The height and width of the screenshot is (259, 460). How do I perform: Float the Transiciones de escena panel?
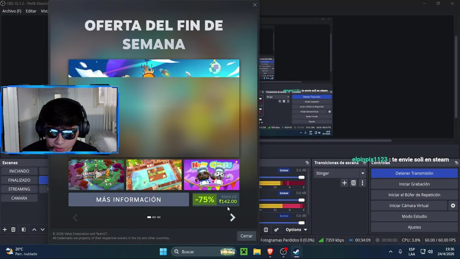point(364,163)
